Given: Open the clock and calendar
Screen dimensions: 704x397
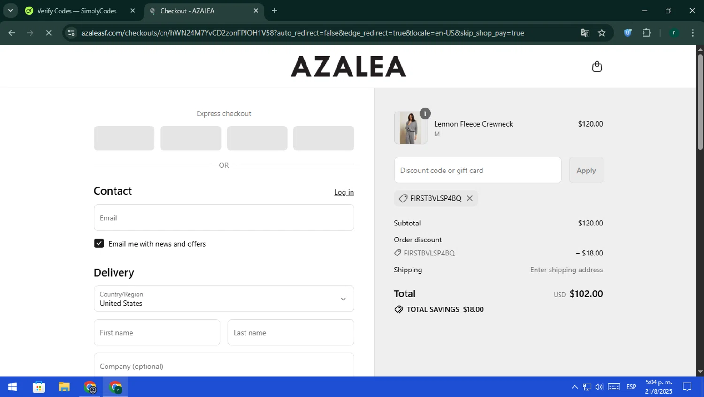Looking at the screenshot, I should 659,387.
